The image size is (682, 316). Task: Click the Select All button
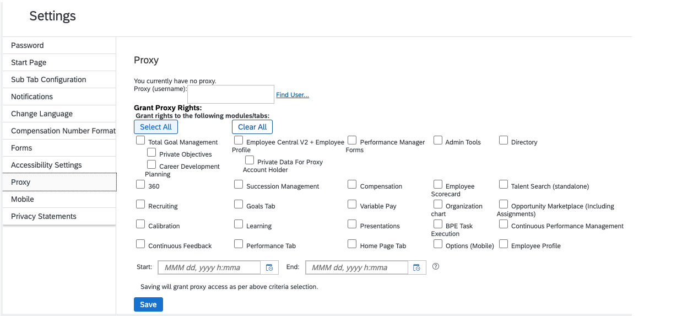coord(156,127)
